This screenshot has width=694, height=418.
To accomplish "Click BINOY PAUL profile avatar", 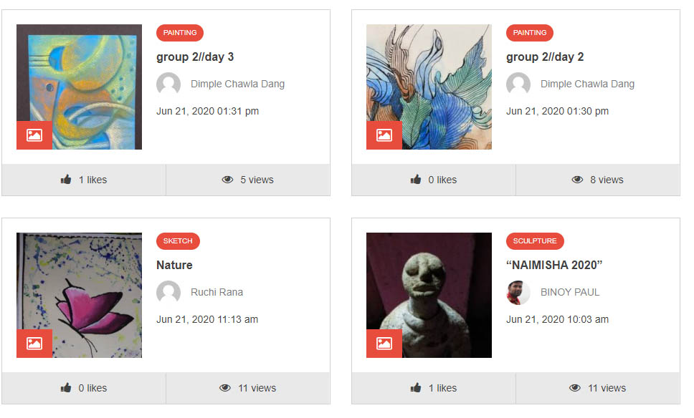I will pyautogui.click(x=518, y=292).
